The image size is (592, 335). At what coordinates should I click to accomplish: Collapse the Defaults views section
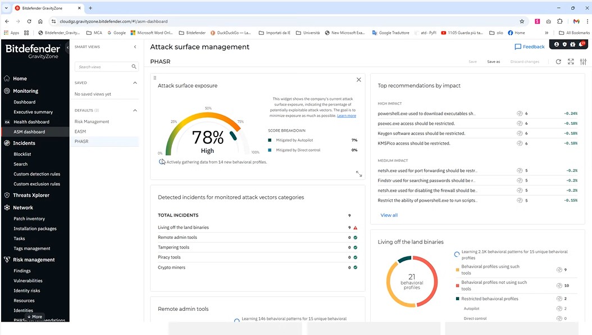pos(135,110)
